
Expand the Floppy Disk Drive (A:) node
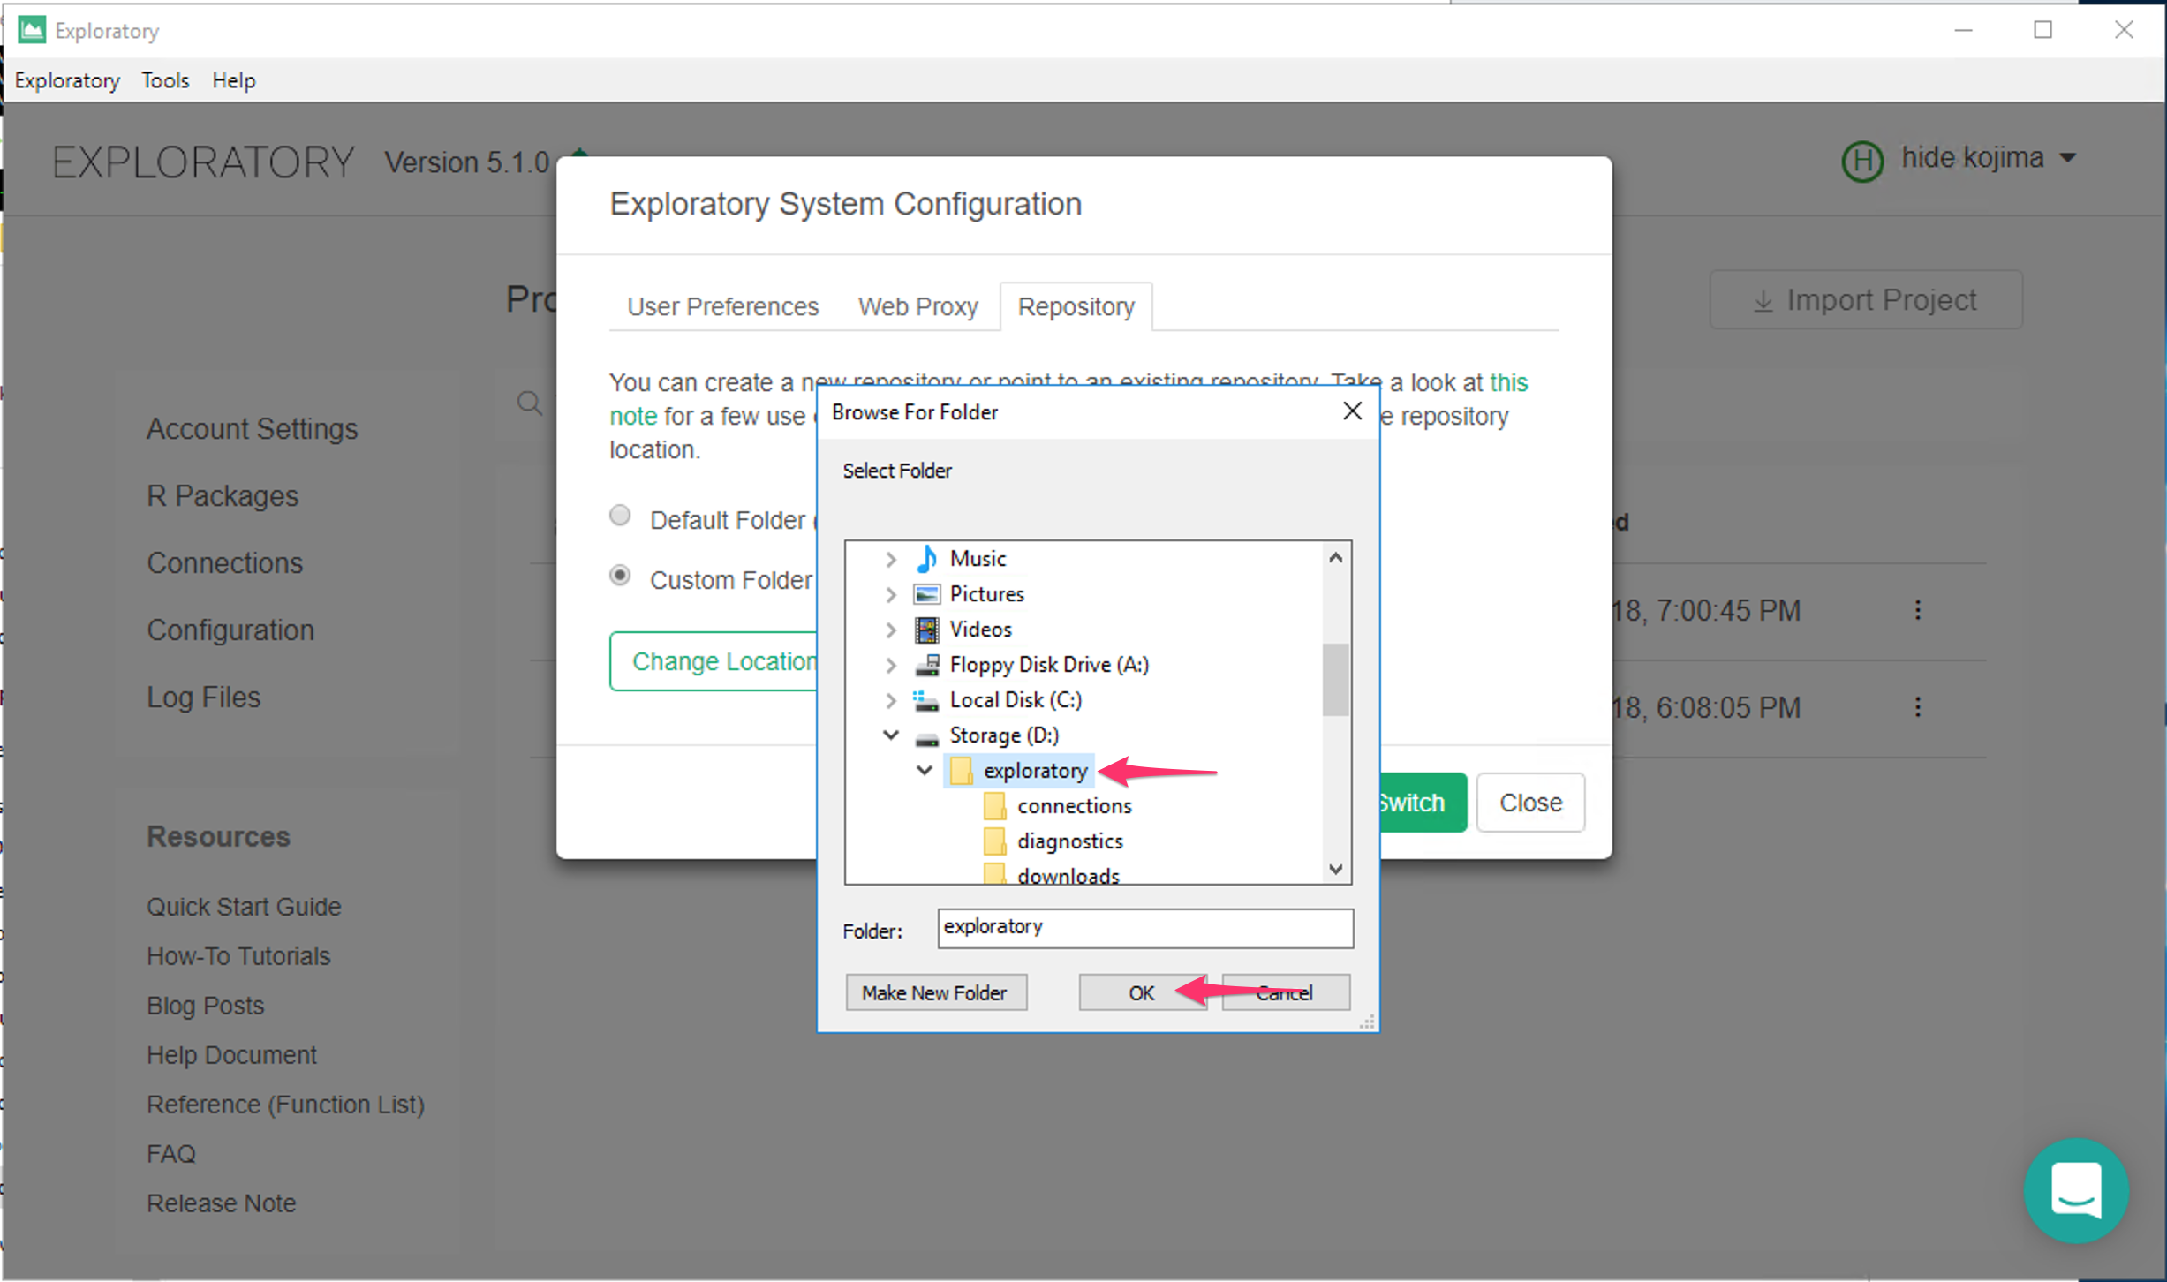tap(891, 665)
